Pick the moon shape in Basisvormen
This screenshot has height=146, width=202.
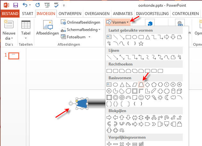(x=166, y=97)
